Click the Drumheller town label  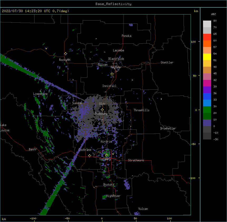click(168, 128)
